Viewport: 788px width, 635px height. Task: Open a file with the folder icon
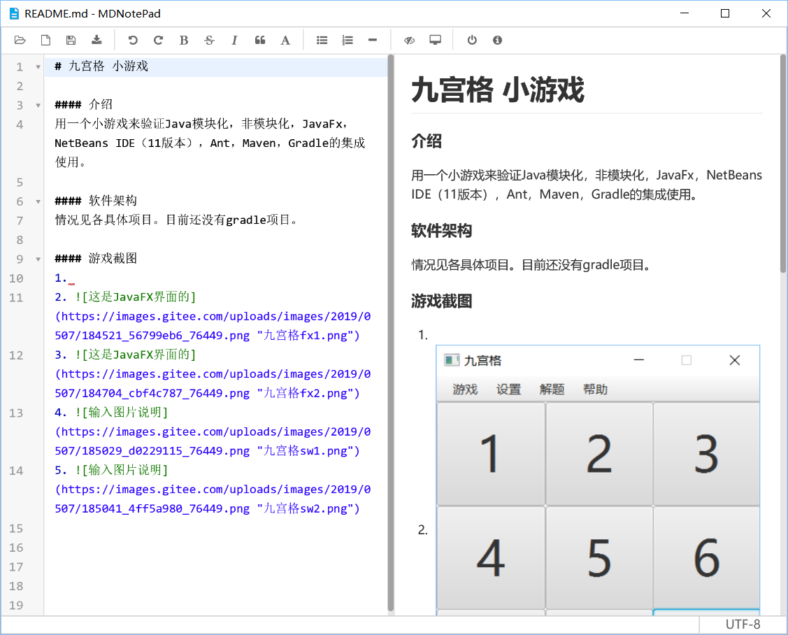pos(20,41)
